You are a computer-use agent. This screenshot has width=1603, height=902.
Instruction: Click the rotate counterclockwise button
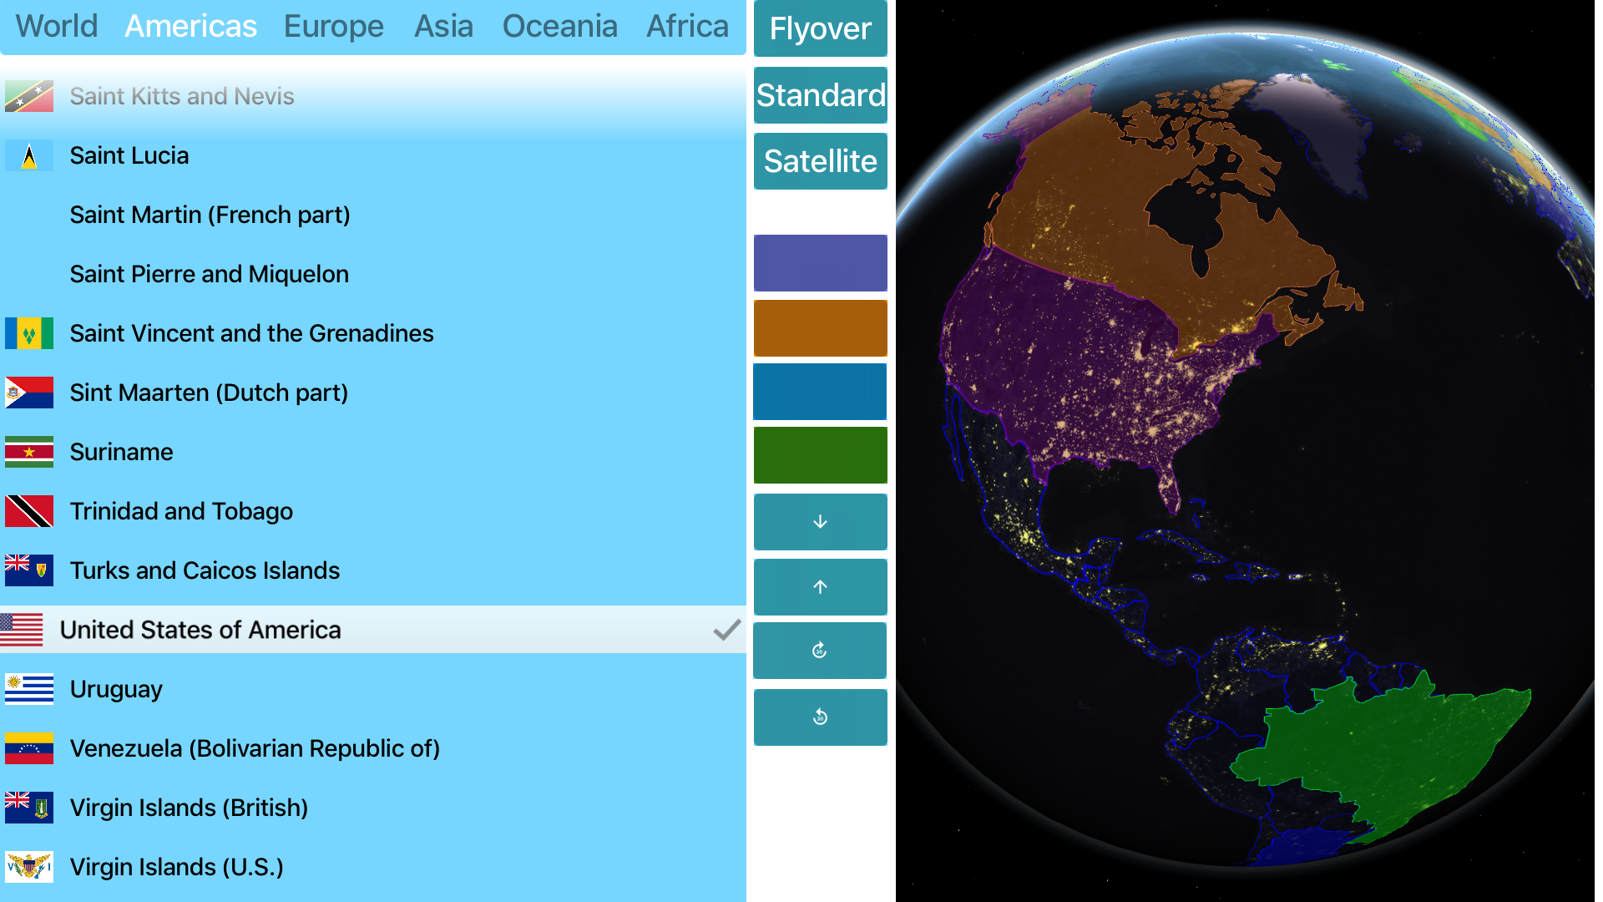[820, 717]
